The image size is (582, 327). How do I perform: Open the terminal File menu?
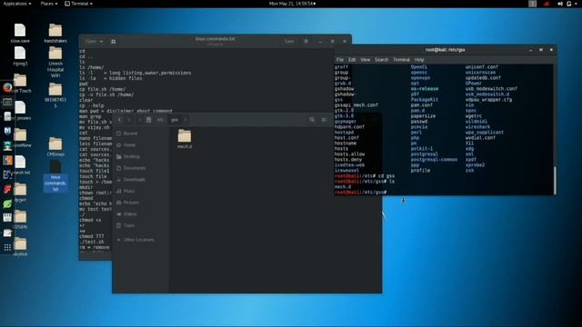coord(340,60)
